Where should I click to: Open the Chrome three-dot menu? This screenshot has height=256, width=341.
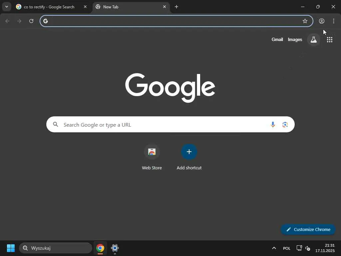[334, 21]
